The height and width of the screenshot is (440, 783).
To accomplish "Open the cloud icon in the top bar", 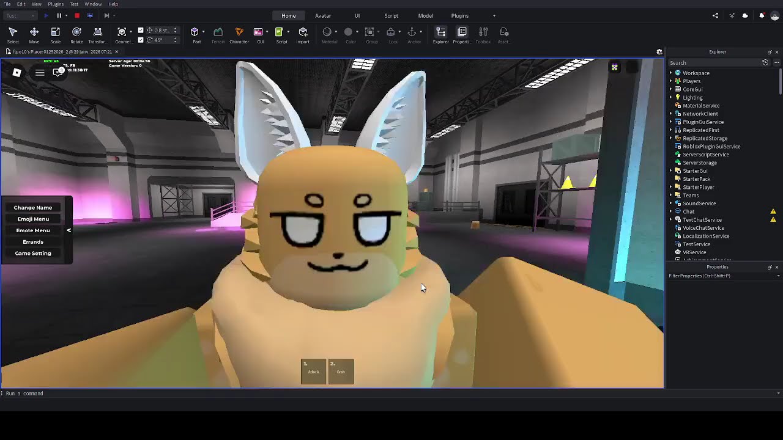I will click(745, 15).
